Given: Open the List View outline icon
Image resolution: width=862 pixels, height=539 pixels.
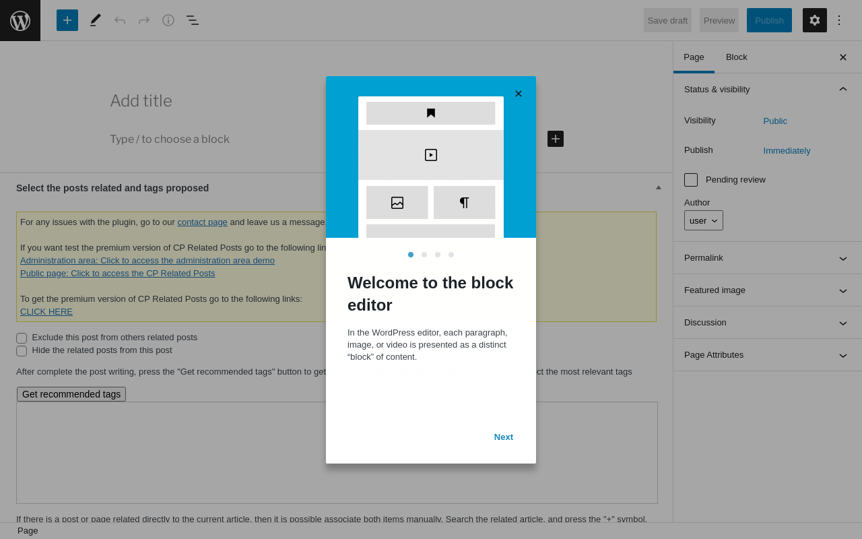Looking at the screenshot, I should coord(193,20).
